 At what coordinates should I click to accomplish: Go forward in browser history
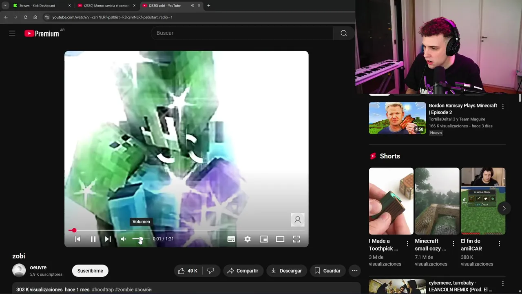tap(15, 17)
